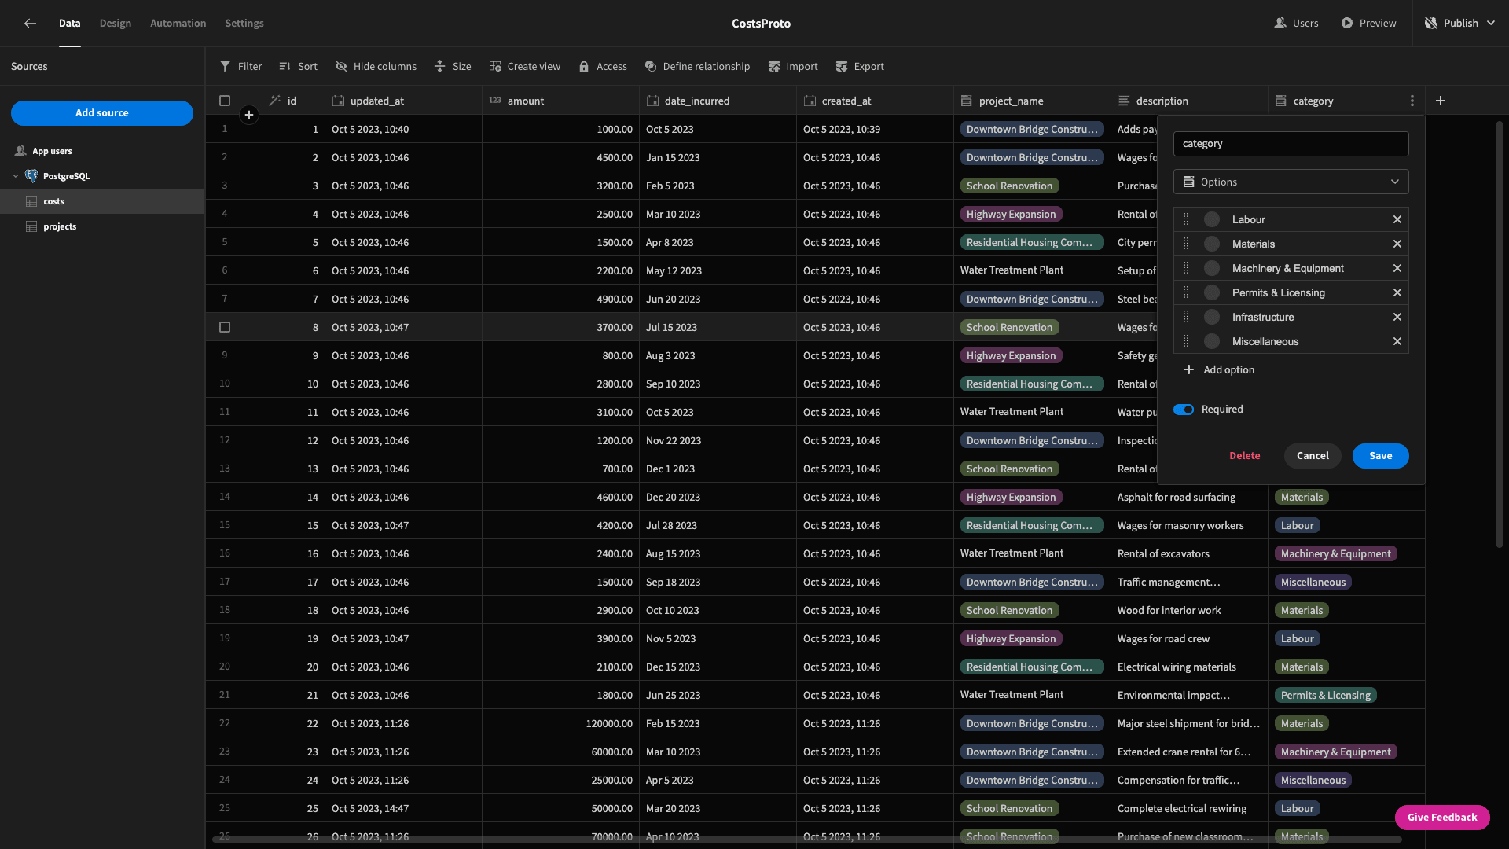Check the select-all rows checkbox
This screenshot has width=1509, height=849.
point(225,101)
